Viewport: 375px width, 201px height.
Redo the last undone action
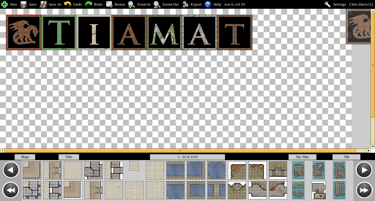(x=94, y=4)
